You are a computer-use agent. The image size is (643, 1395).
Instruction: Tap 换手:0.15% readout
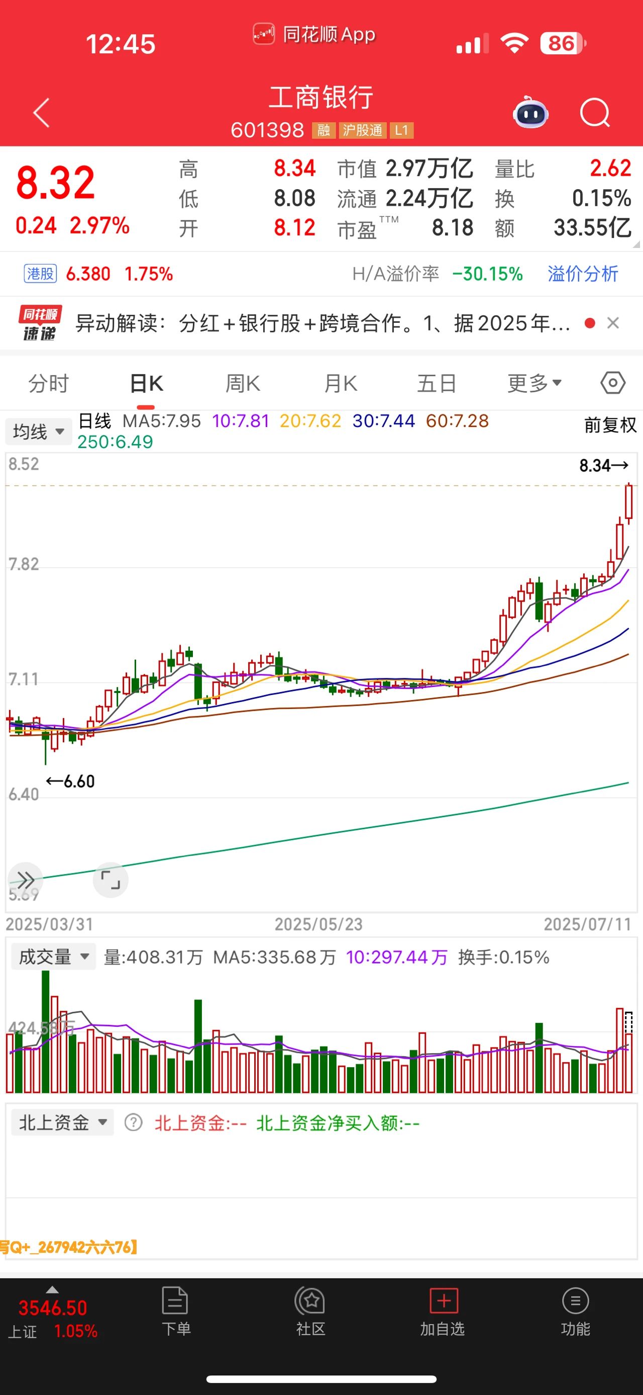(503, 957)
